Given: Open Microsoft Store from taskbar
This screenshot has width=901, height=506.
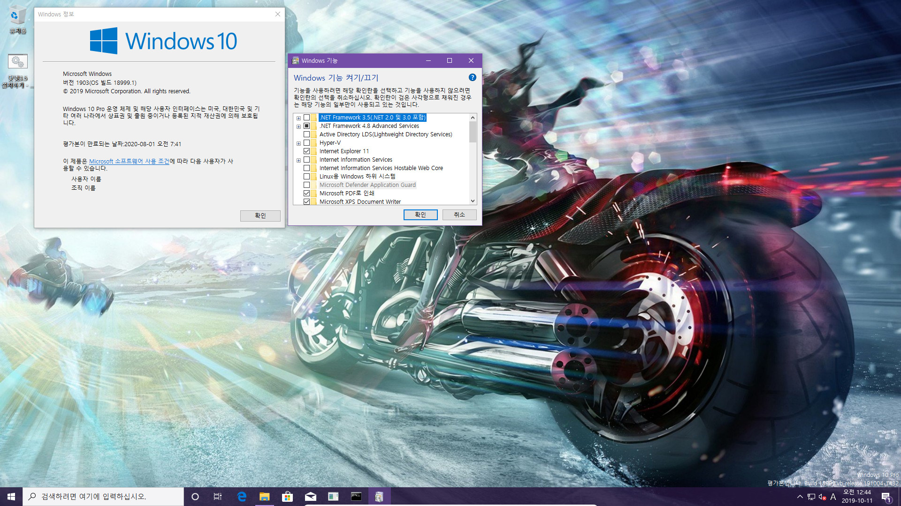Looking at the screenshot, I should point(287,496).
